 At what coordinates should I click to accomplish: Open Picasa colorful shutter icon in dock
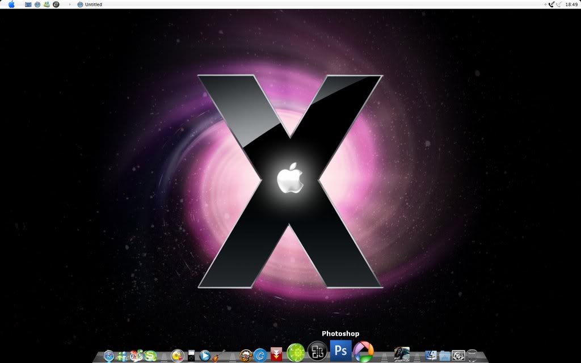click(363, 352)
